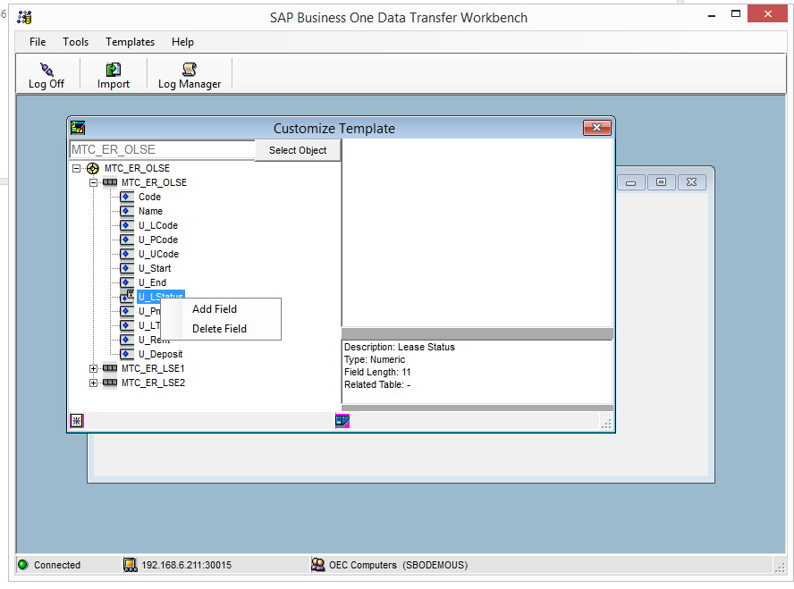Click the Type: Numeric text

(x=375, y=360)
